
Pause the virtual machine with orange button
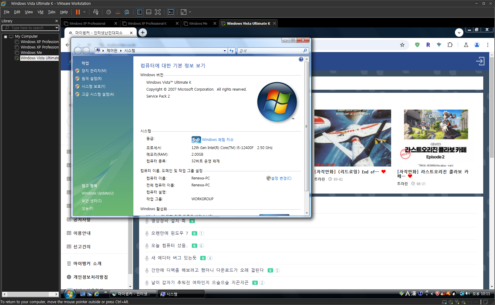click(78, 12)
